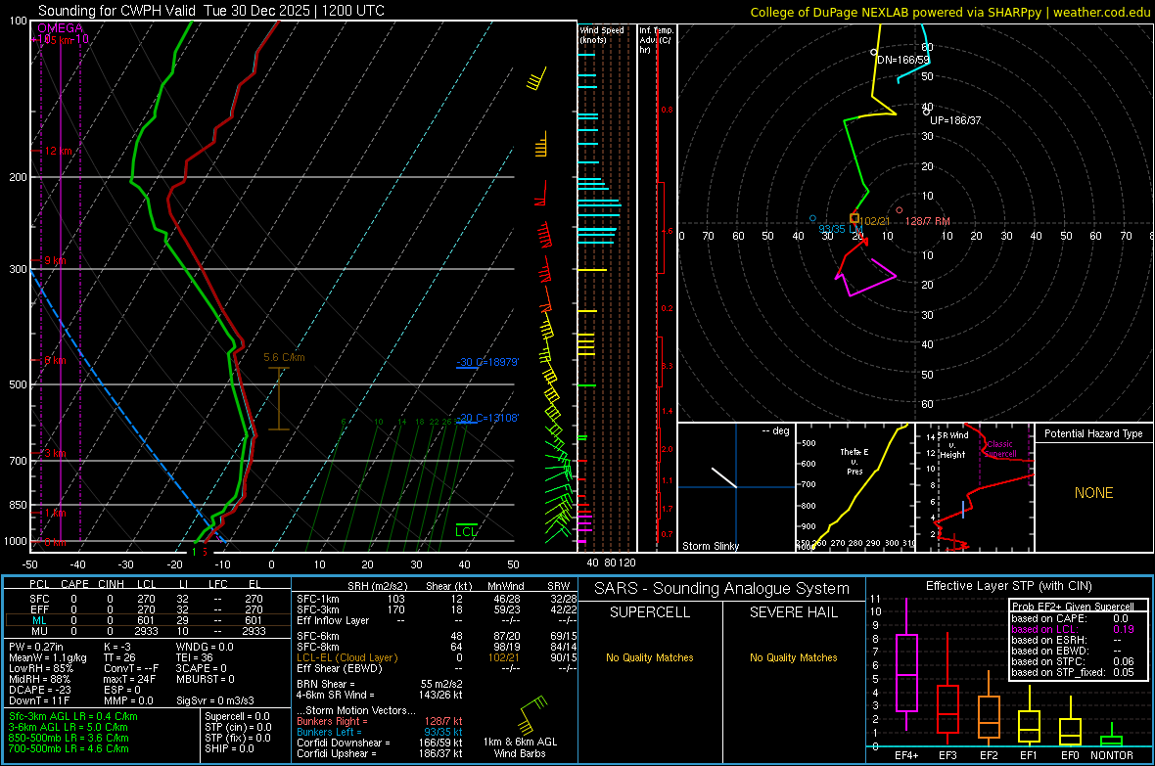This screenshot has height=766, width=1155.
Task: Click the blue Bunkers Left circle on hodograph
Action: pyautogui.click(x=812, y=218)
